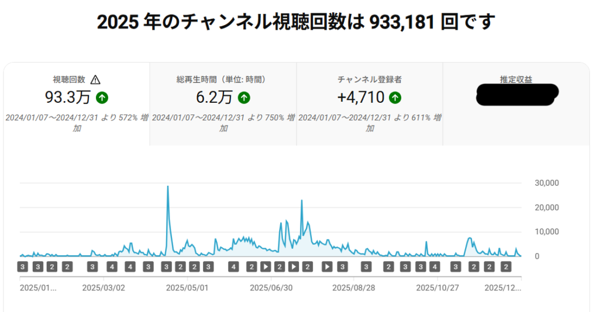The image size is (599, 312).
Task: Click green up arrow next to +4,710
Action: tap(395, 97)
